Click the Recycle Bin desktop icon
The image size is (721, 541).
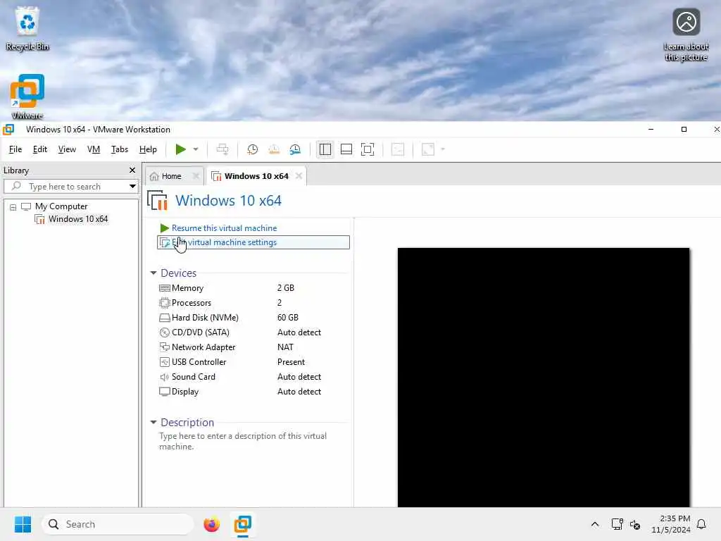(27, 27)
